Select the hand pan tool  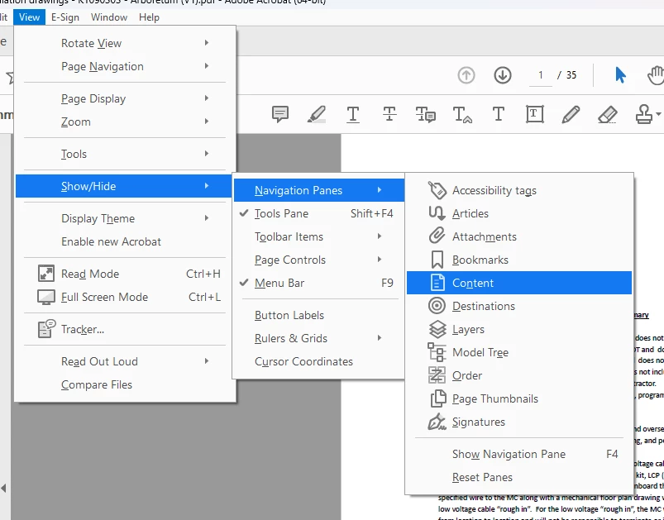[656, 75]
